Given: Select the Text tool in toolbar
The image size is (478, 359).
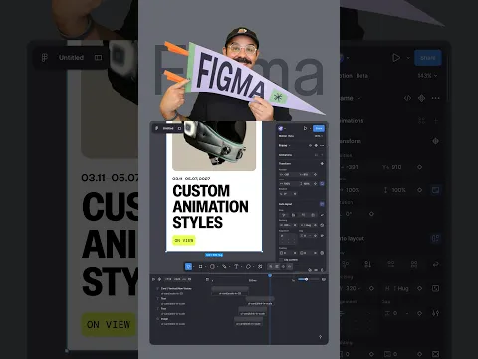Looking at the screenshot, I should click(236, 266).
